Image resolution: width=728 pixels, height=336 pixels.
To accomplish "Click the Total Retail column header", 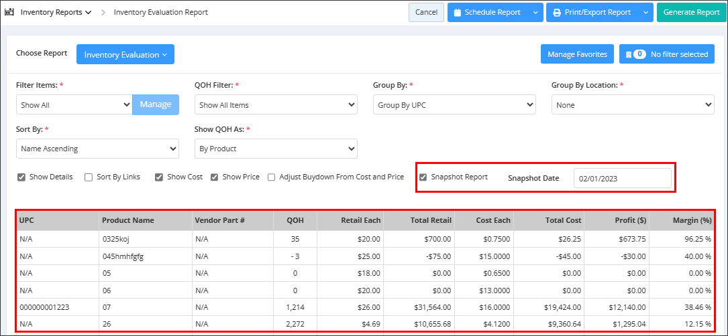I will 419,221.
